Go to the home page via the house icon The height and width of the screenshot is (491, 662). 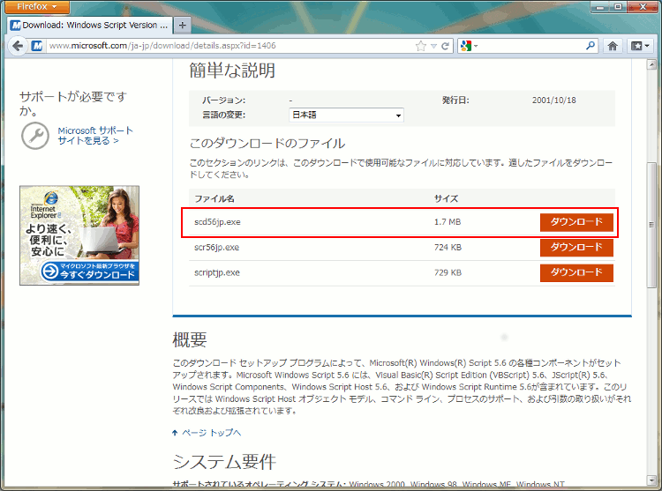click(x=613, y=46)
